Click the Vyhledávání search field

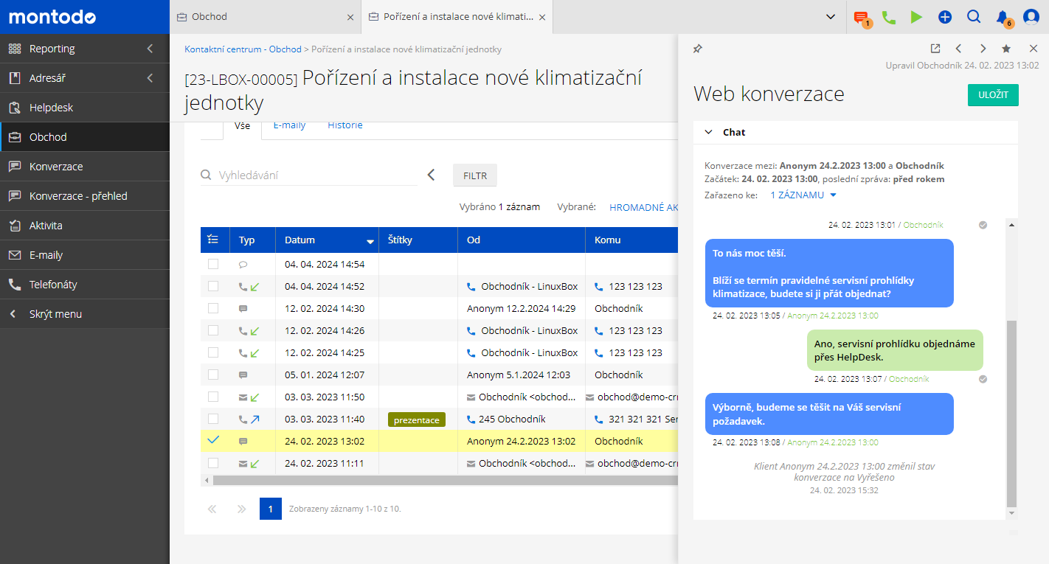316,175
